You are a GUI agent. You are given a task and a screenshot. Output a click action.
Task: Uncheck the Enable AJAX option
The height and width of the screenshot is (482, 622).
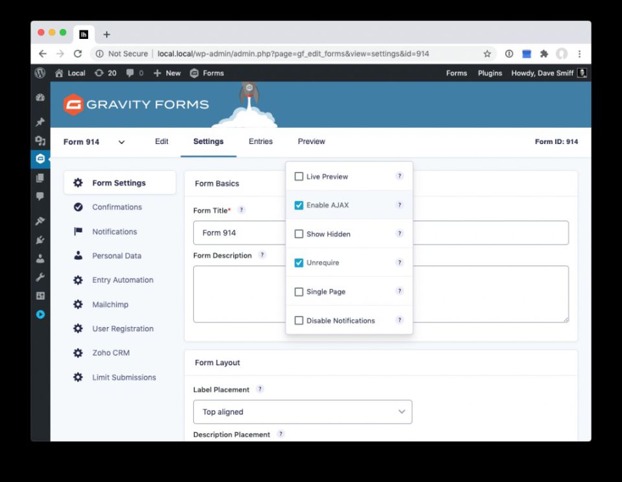(x=299, y=205)
